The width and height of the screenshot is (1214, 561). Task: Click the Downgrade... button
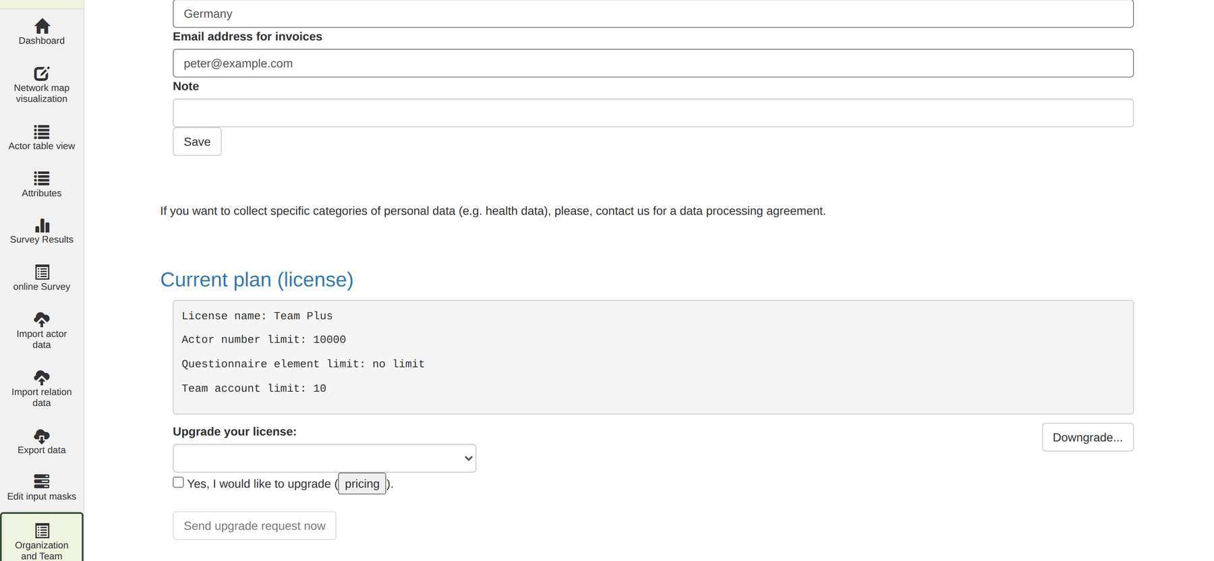[1087, 438]
